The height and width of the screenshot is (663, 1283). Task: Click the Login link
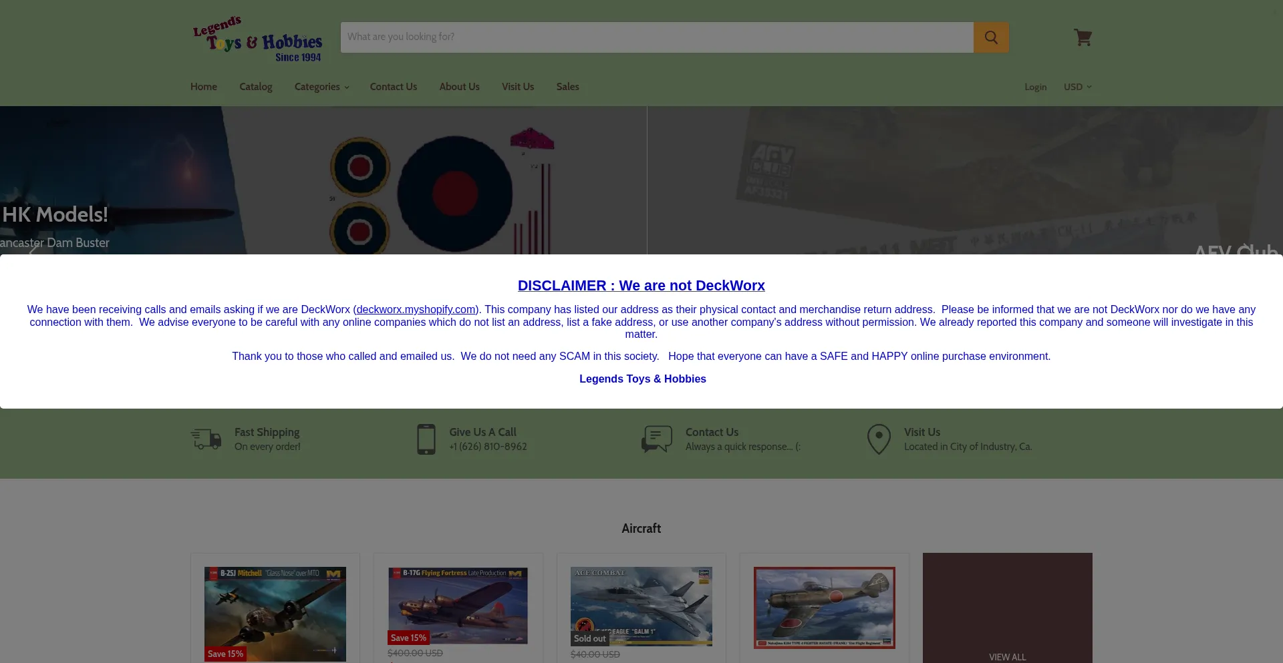[1036, 87]
